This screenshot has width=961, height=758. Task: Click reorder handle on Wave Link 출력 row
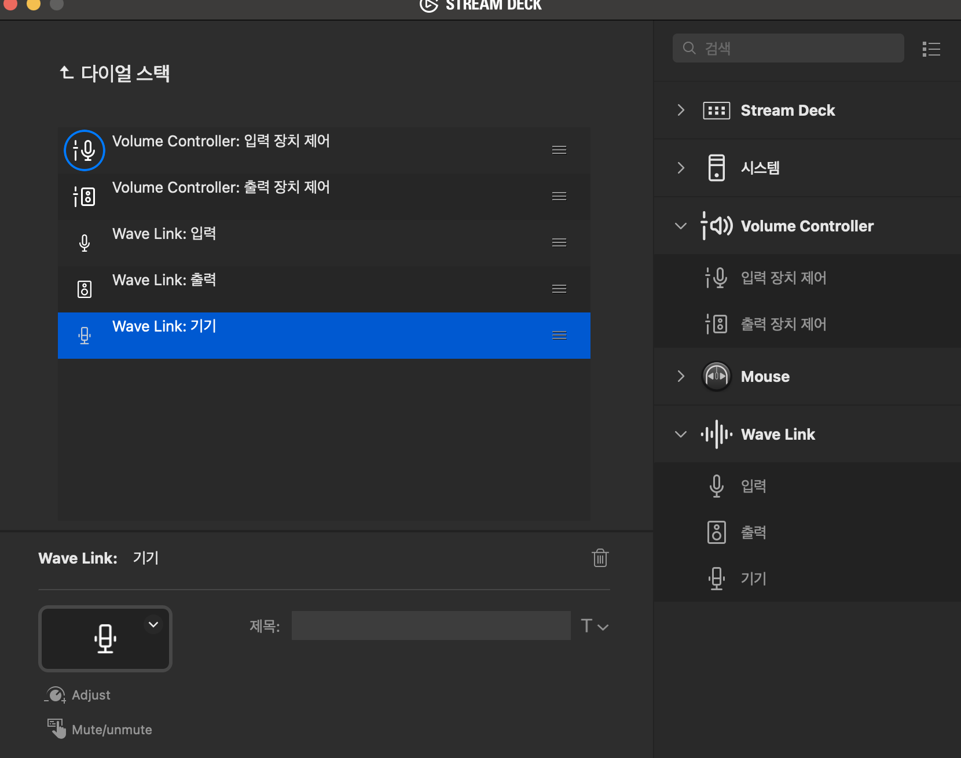click(x=559, y=289)
